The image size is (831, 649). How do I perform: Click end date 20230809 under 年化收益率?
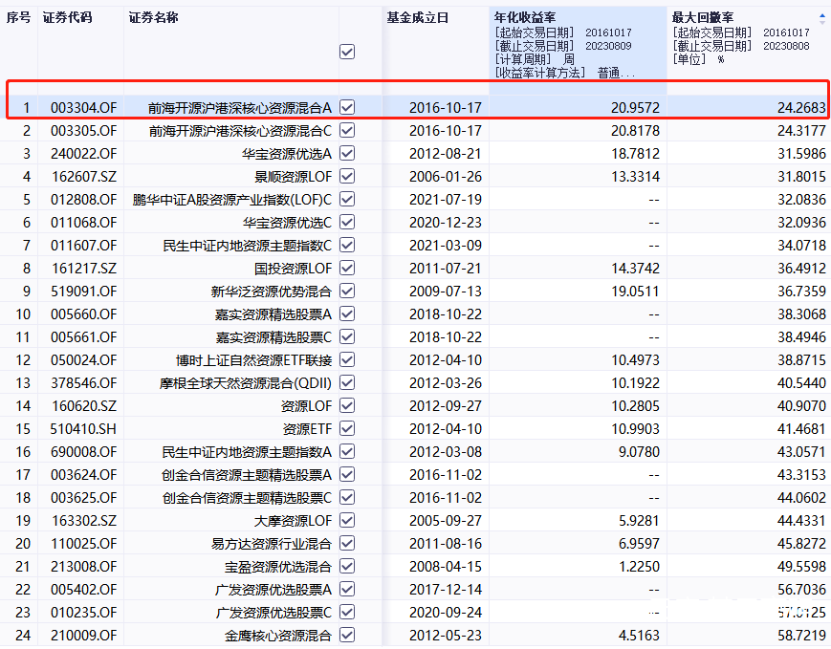608,46
